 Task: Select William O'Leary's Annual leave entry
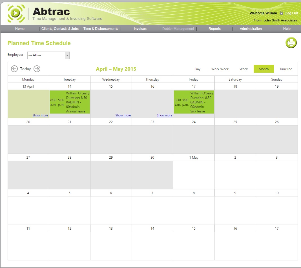click(x=69, y=102)
